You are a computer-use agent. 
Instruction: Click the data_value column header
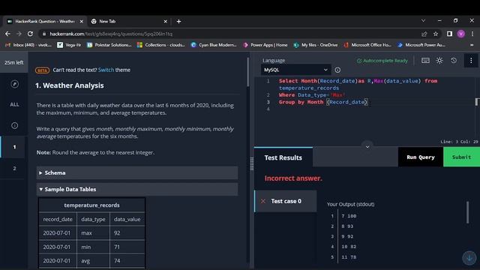pyautogui.click(x=127, y=219)
